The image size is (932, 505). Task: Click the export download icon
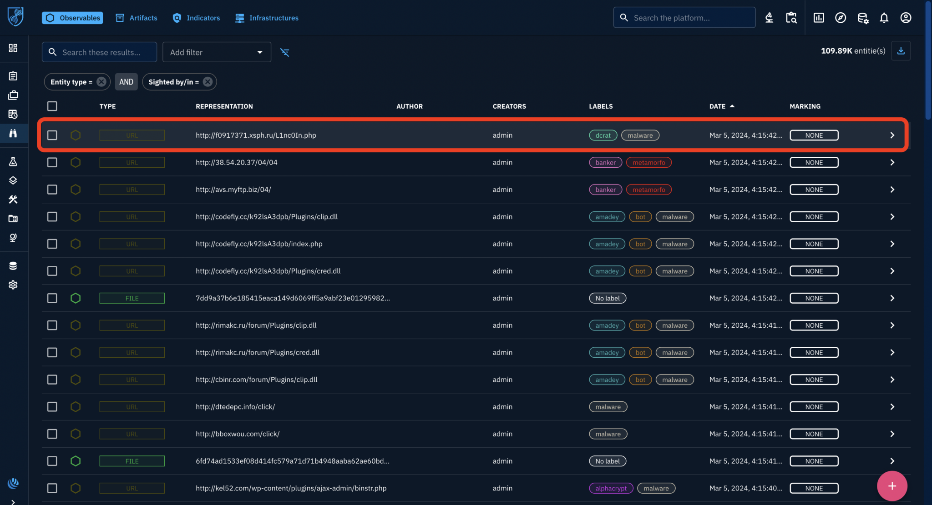(901, 51)
